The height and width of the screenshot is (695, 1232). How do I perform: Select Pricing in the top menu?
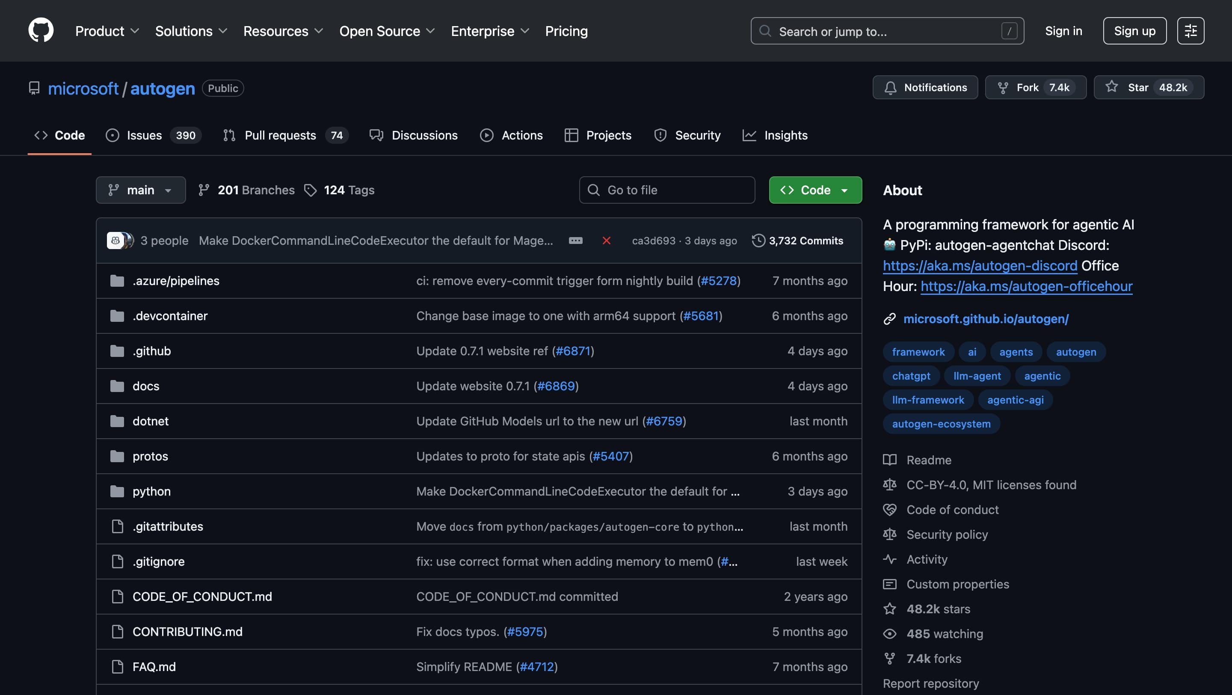567,31
